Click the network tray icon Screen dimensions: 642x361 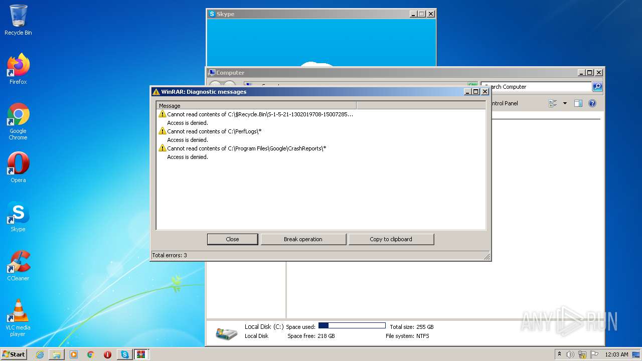tap(582, 354)
